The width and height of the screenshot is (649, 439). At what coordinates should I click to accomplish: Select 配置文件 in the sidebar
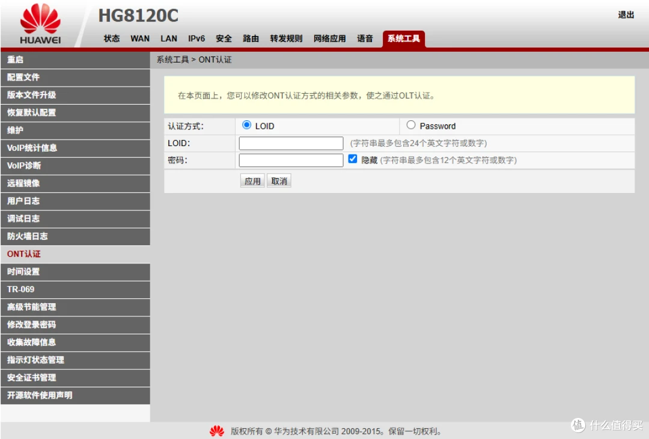click(x=75, y=78)
